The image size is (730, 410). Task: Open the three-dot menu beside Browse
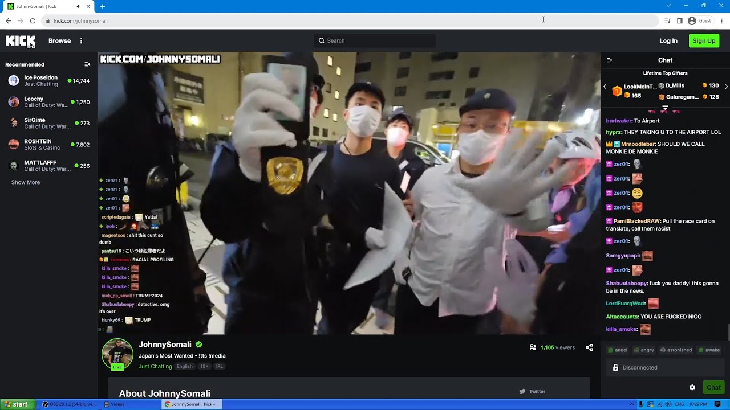(x=81, y=41)
